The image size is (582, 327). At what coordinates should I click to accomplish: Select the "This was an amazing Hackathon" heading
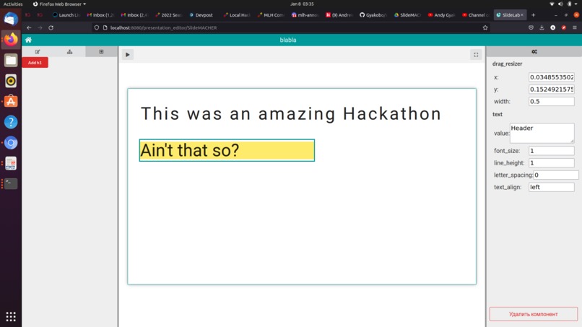[291, 113]
